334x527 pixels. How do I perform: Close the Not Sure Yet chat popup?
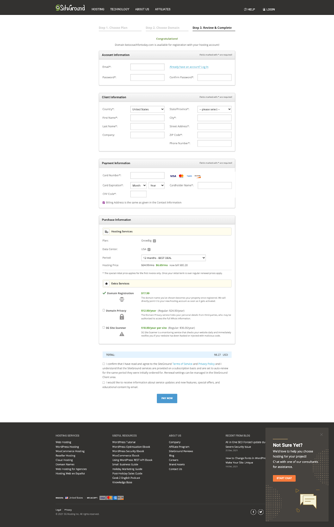pyautogui.click(x=321, y=434)
